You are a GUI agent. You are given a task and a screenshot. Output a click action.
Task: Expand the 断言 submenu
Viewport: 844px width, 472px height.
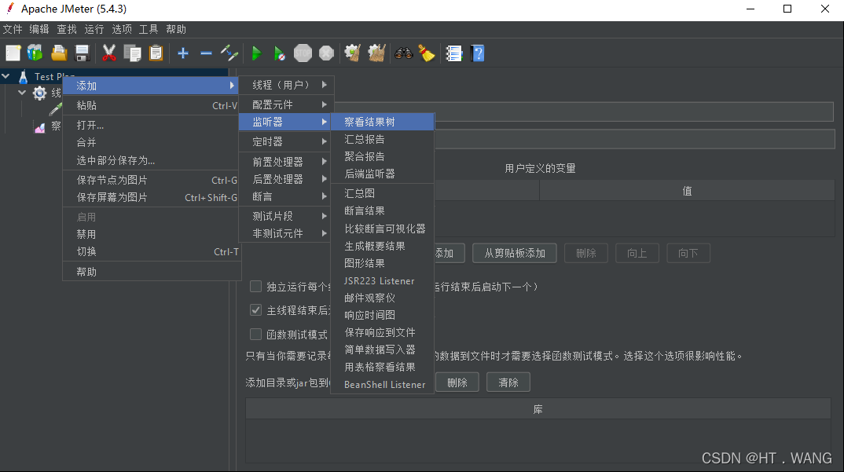(286, 196)
